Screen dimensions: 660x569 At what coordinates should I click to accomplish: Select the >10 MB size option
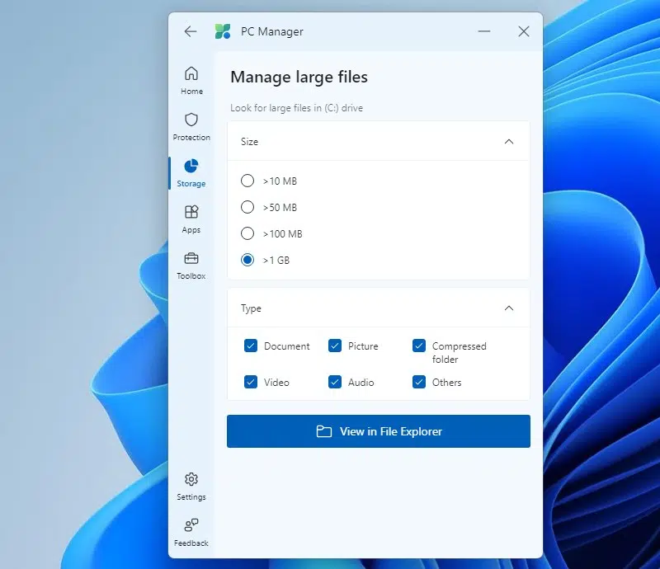click(x=247, y=181)
